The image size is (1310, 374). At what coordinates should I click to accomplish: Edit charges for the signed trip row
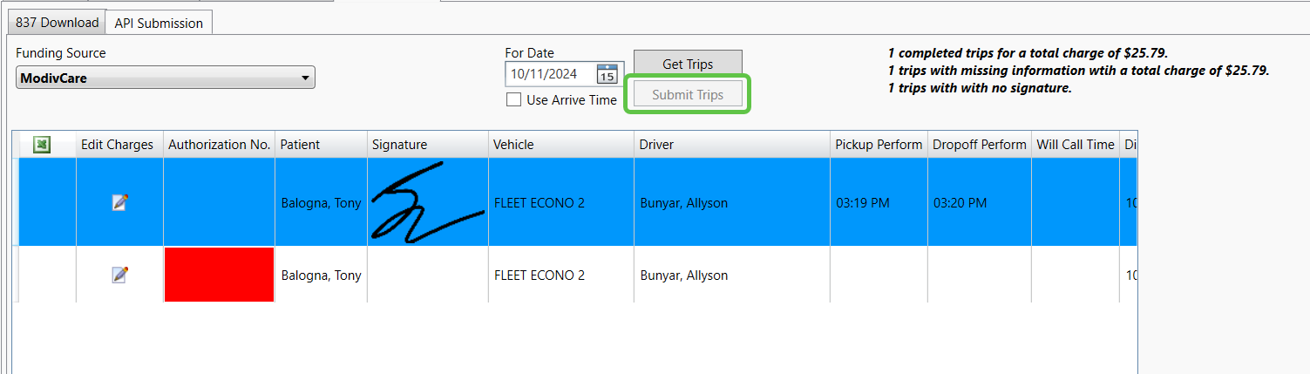pyautogui.click(x=119, y=202)
